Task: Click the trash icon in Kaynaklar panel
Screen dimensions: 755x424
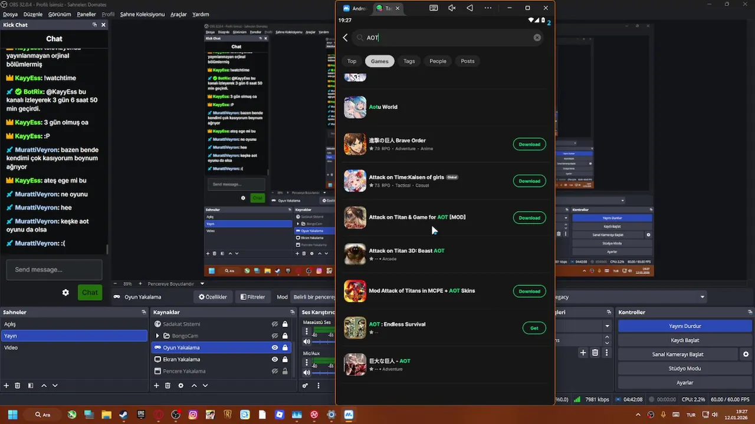Action: coord(168,386)
